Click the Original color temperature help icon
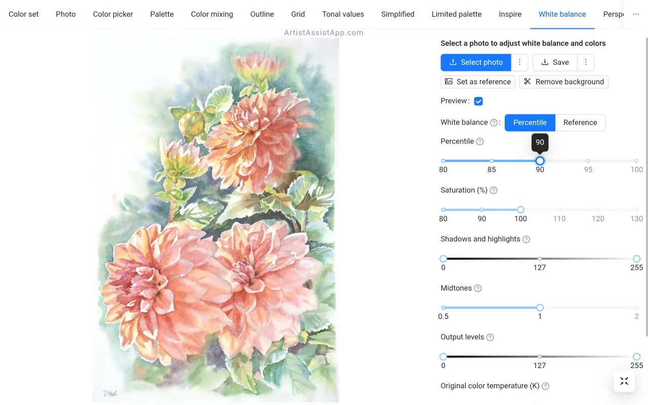 click(x=545, y=386)
